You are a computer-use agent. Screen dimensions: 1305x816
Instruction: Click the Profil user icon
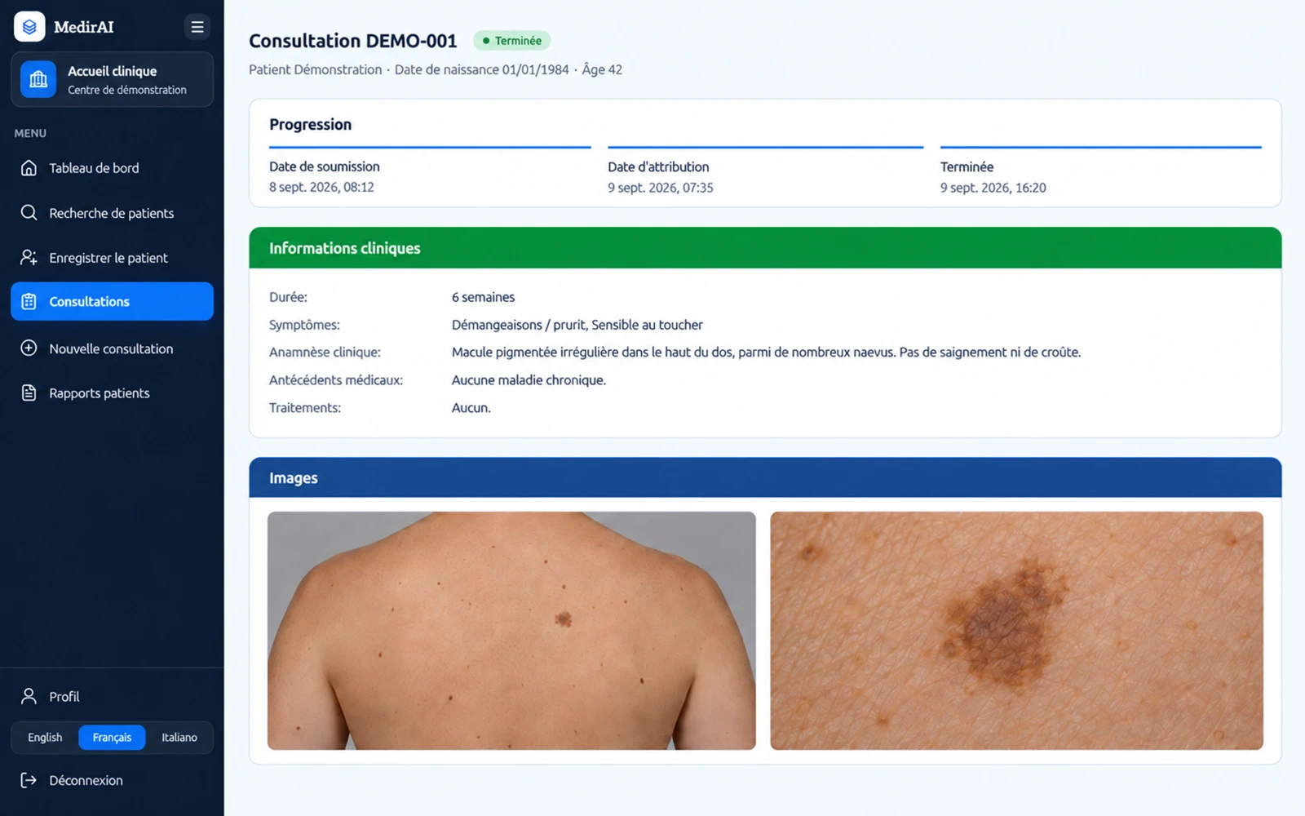29,697
